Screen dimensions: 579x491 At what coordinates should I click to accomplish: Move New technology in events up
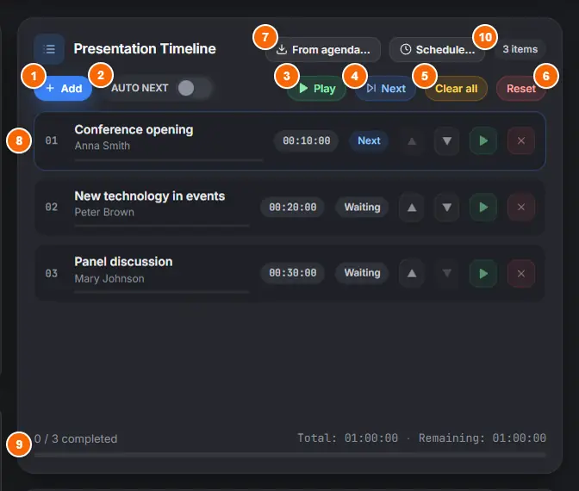tap(412, 207)
